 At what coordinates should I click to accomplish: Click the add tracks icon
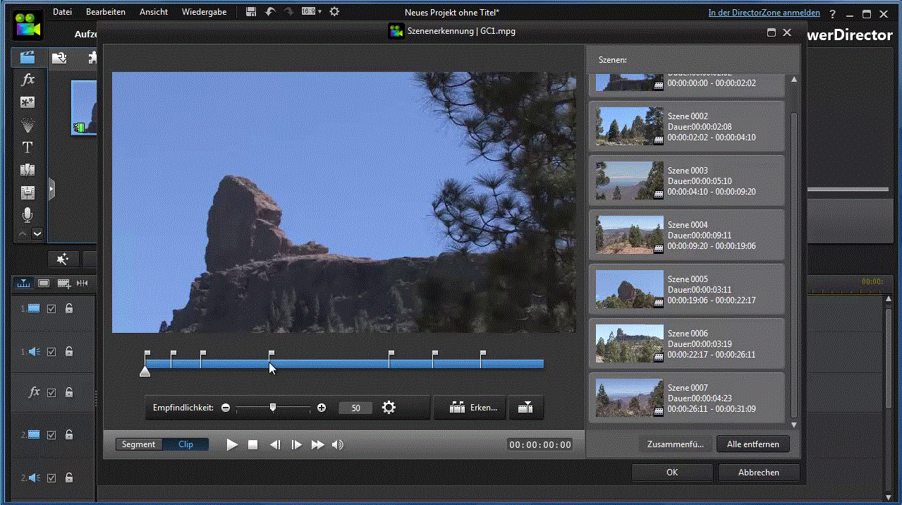click(x=64, y=283)
